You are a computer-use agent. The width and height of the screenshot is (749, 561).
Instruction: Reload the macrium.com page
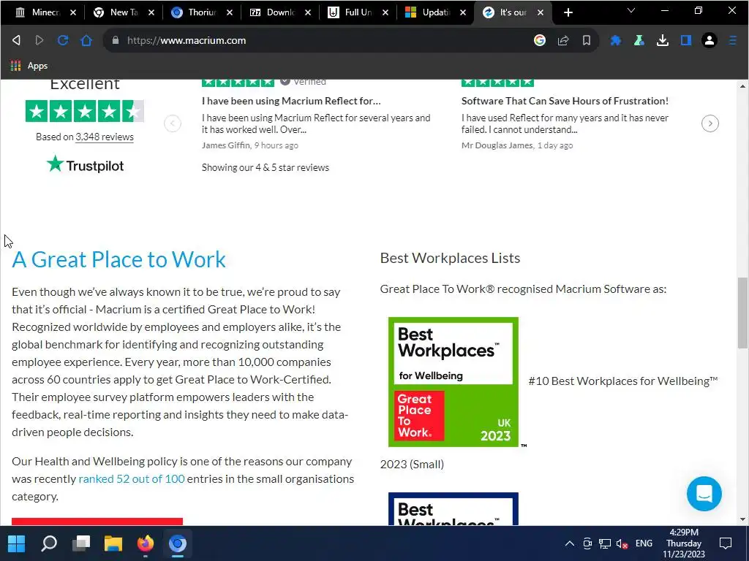pyautogui.click(x=63, y=41)
